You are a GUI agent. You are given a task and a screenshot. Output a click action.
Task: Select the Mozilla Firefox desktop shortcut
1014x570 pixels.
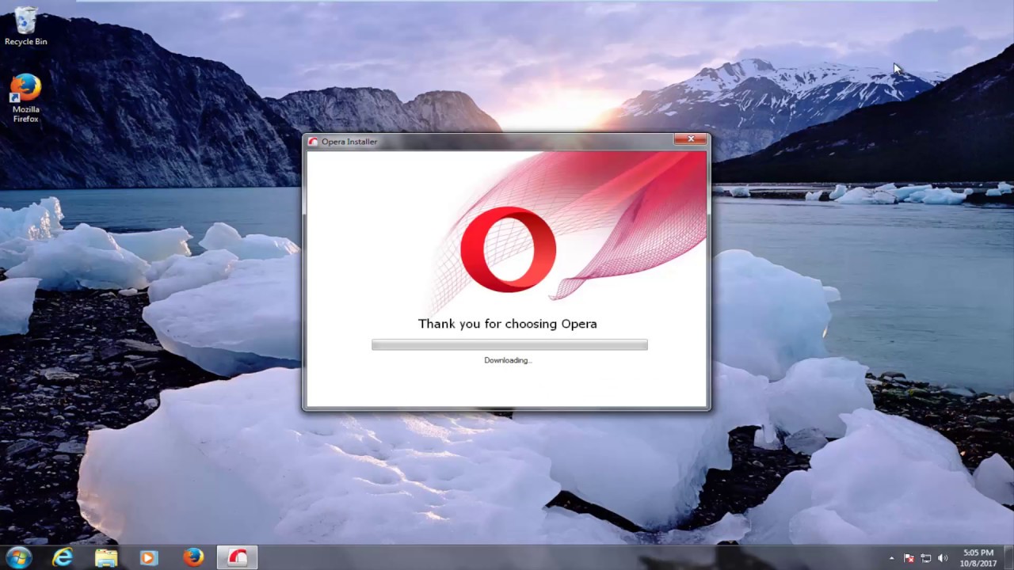pyautogui.click(x=25, y=98)
